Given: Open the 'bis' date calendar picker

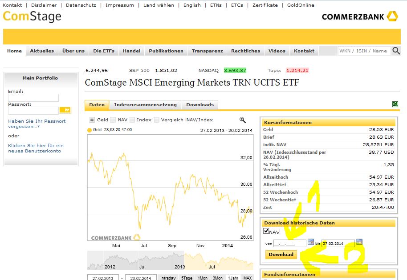Looking at the screenshot, I should (359, 242).
